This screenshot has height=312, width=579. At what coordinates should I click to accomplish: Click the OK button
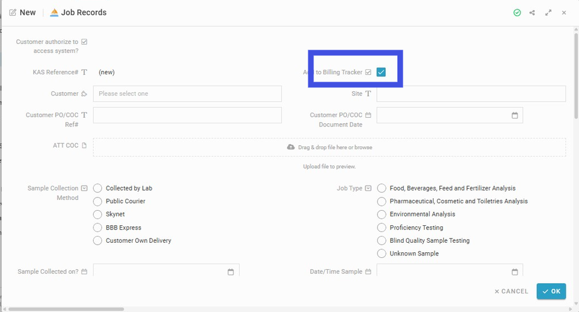551,291
